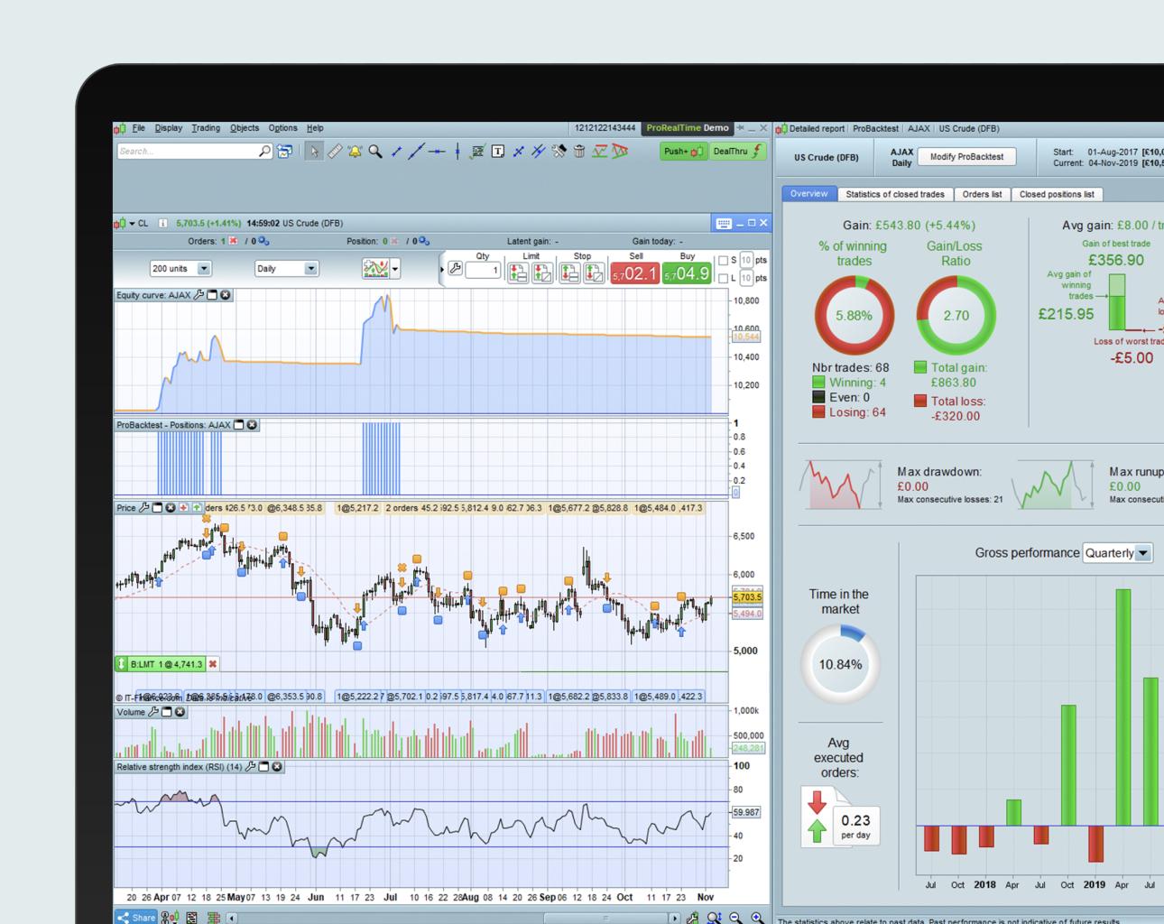Click the trash delete objects icon
Image resolution: width=1164 pixels, height=924 pixels.
[x=579, y=152]
